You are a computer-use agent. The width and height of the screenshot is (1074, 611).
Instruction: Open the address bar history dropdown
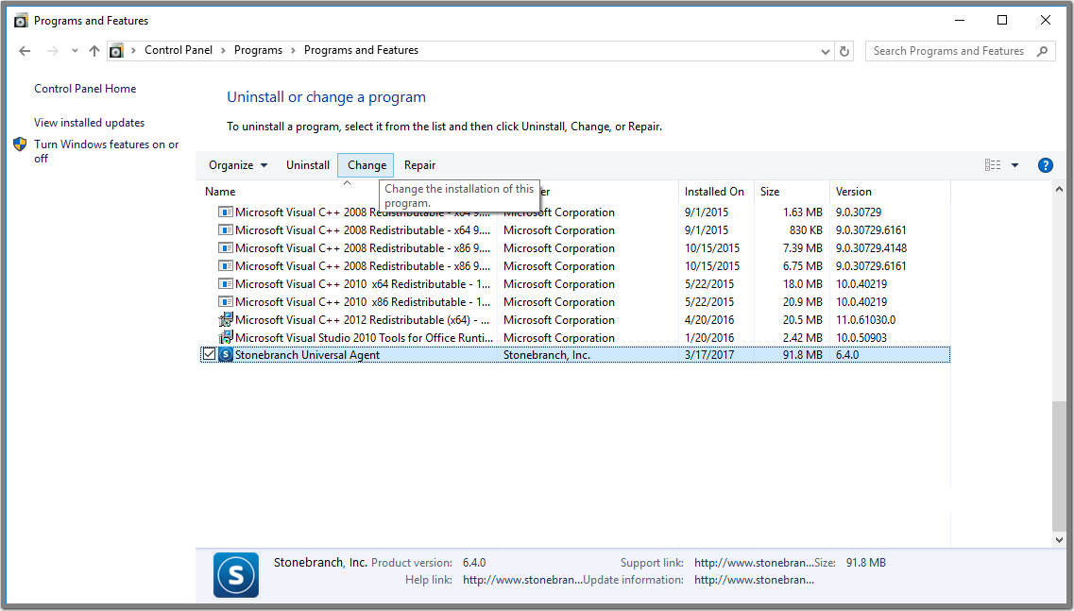coord(825,51)
